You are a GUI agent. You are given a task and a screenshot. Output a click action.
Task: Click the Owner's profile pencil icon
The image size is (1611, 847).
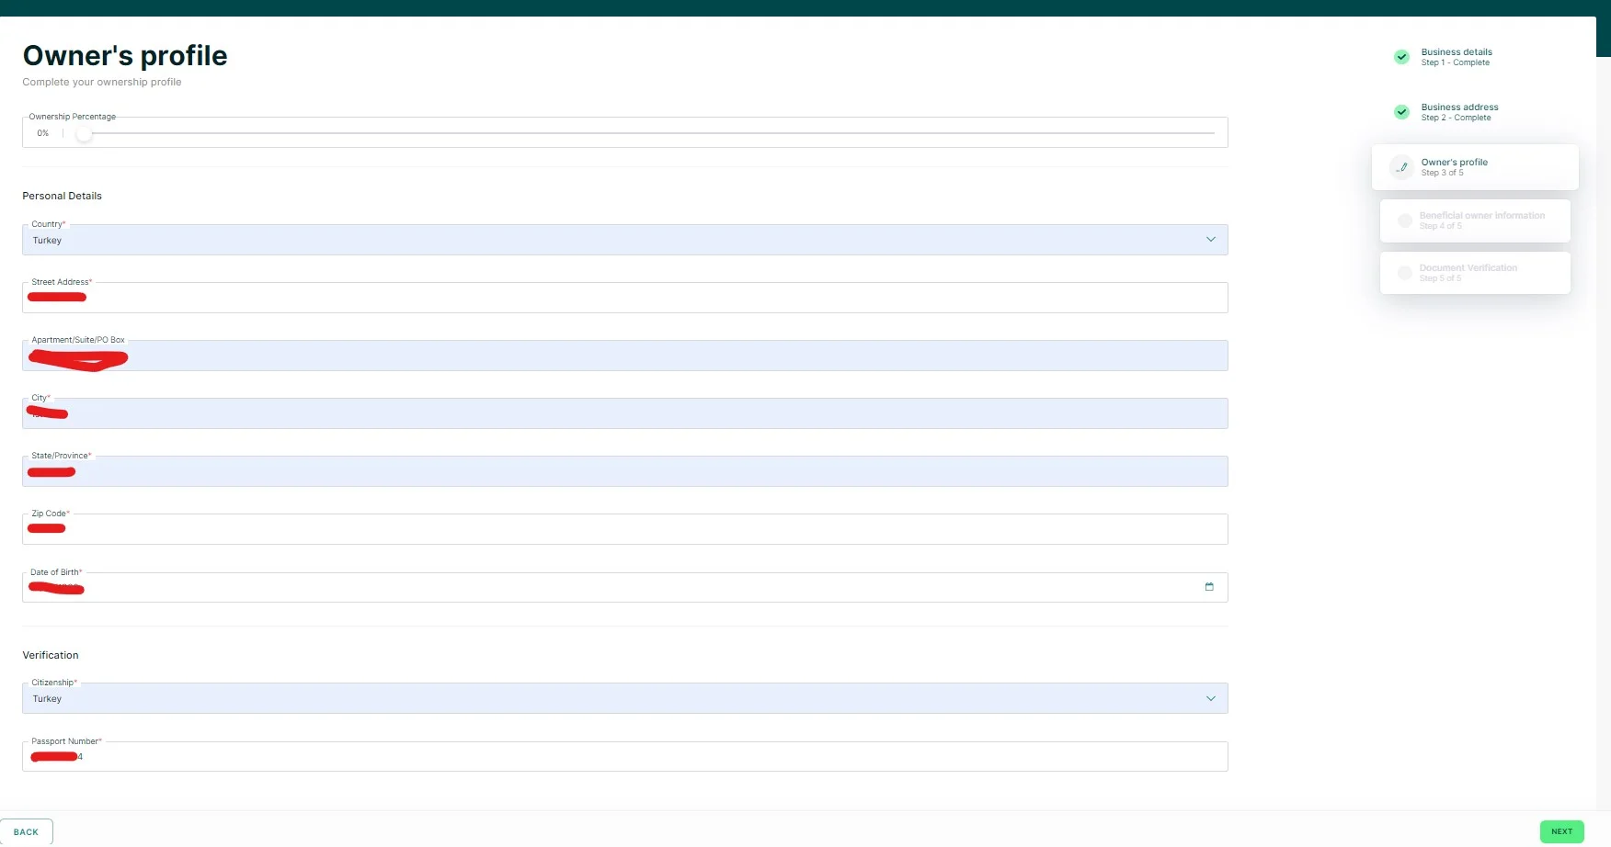pos(1401,167)
